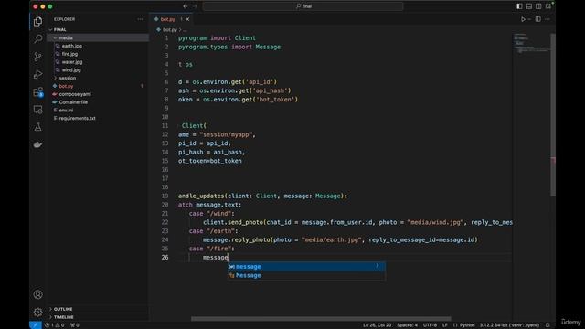Open editor More Actions ellipsis menu
Screen dimensions: 585x329
coord(548,19)
